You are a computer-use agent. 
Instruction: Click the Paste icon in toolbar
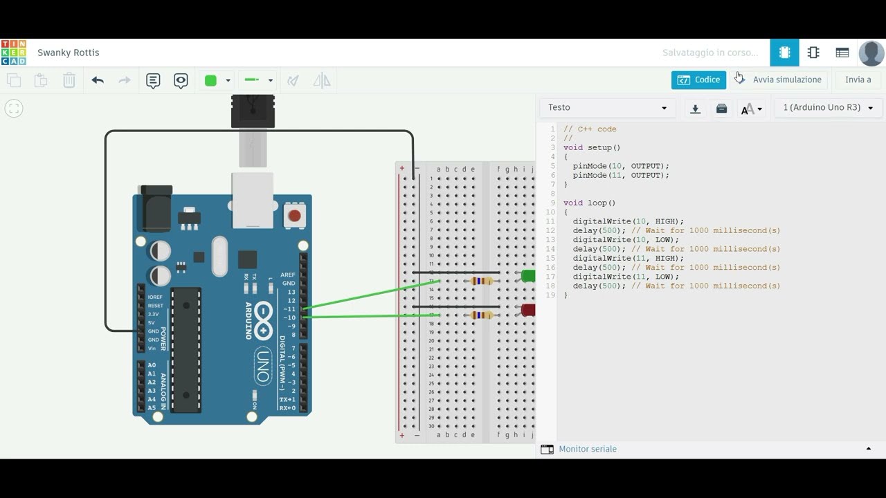pyautogui.click(x=41, y=80)
